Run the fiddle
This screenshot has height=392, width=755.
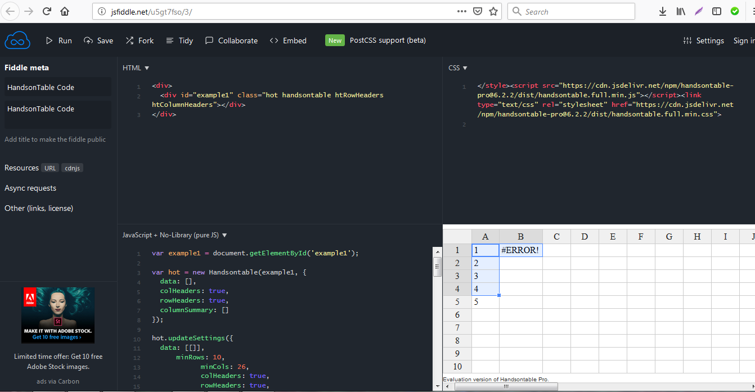[x=59, y=40]
